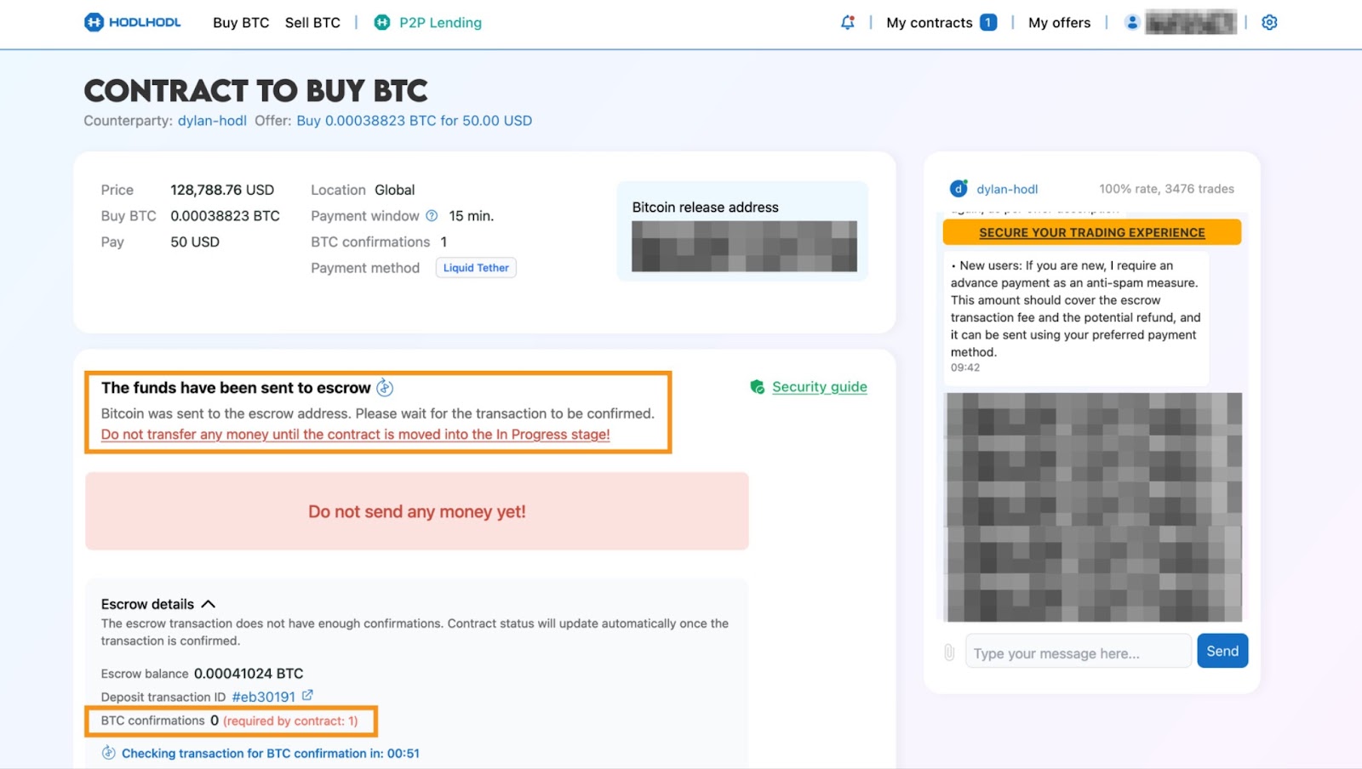Image resolution: width=1362 pixels, height=769 pixels.
Task: Click the red Do not transfer money warning link
Action: click(355, 435)
